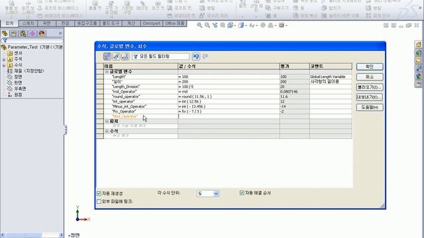The height and width of the screenshot is (238, 424).
Task: Select the 우측면 plane in tree
Action: [20, 89]
